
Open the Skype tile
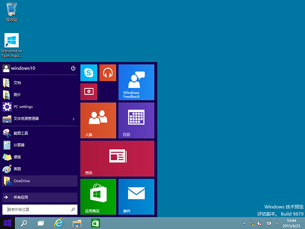coord(89,73)
